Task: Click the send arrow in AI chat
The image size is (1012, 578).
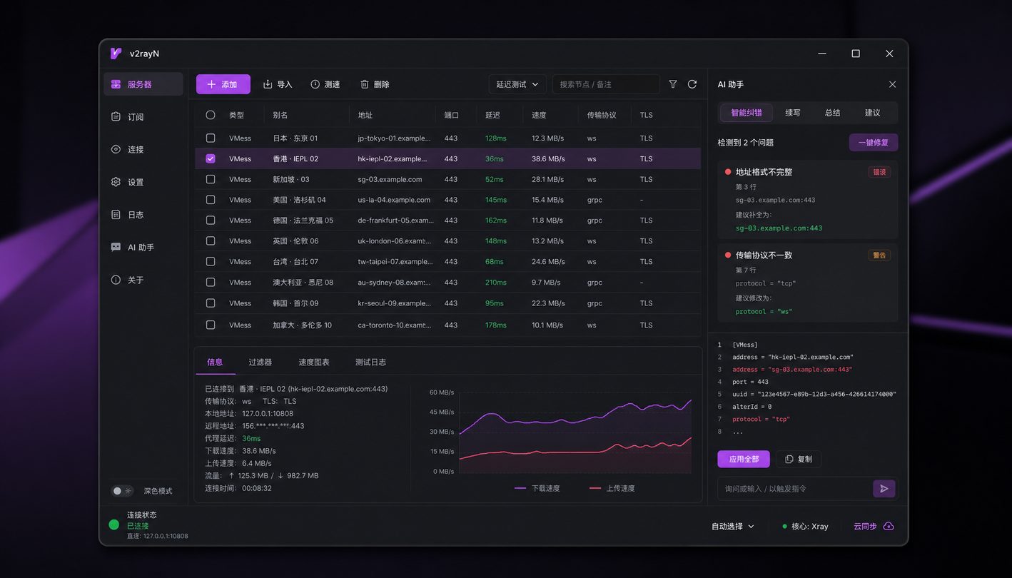Action: tap(884, 489)
